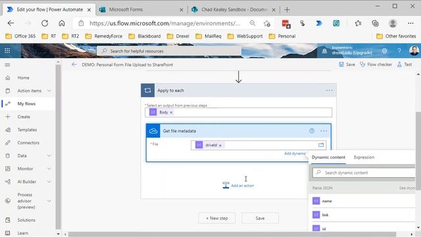Select My flows in sidebar
The width and height of the screenshot is (421, 237).
click(26, 104)
